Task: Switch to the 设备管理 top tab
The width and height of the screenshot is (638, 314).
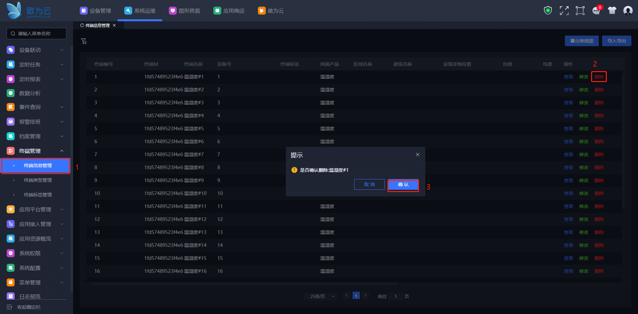Action: click(x=95, y=11)
